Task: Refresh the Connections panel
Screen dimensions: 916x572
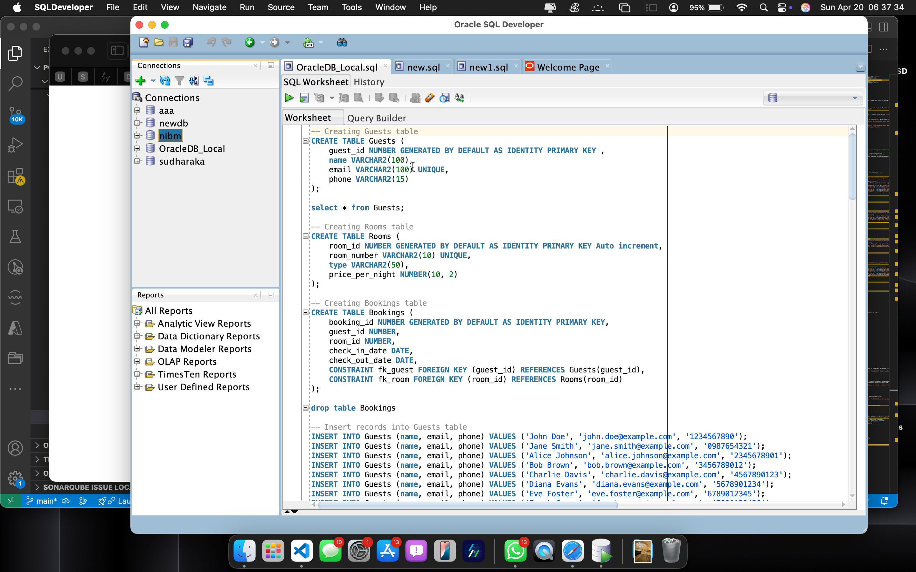Action: pyautogui.click(x=165, y=81)
